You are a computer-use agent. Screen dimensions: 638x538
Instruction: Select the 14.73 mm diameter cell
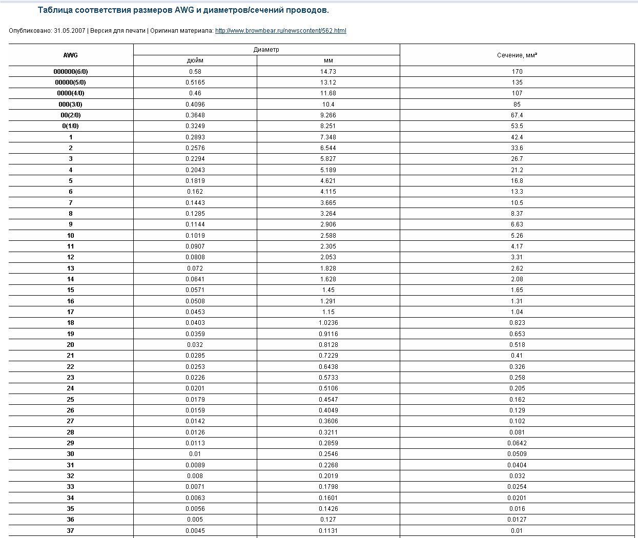pyautogui.click(x=328, y=72)
